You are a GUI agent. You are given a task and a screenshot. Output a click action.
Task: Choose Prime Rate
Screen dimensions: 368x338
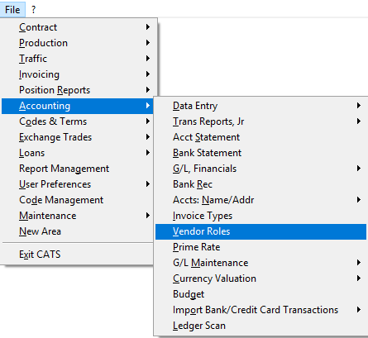point(260,247)
